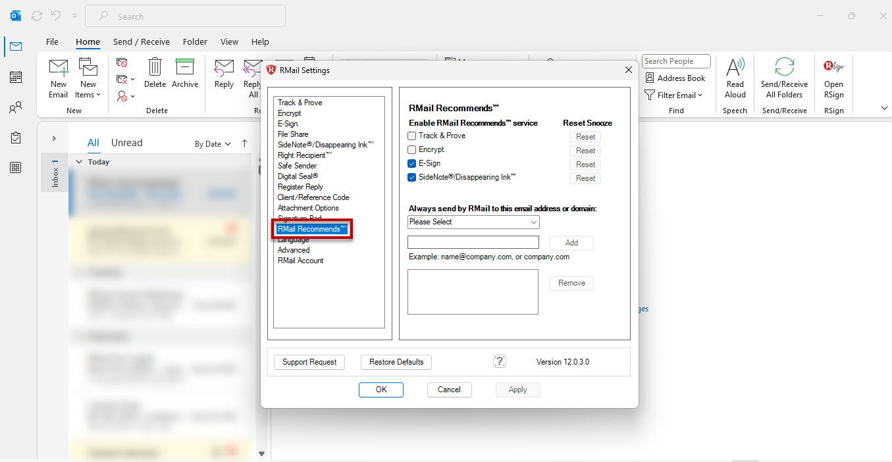Click Reset for Encrypt
Image resolution: width=892 pixels, height=462 pixels.
585,151
